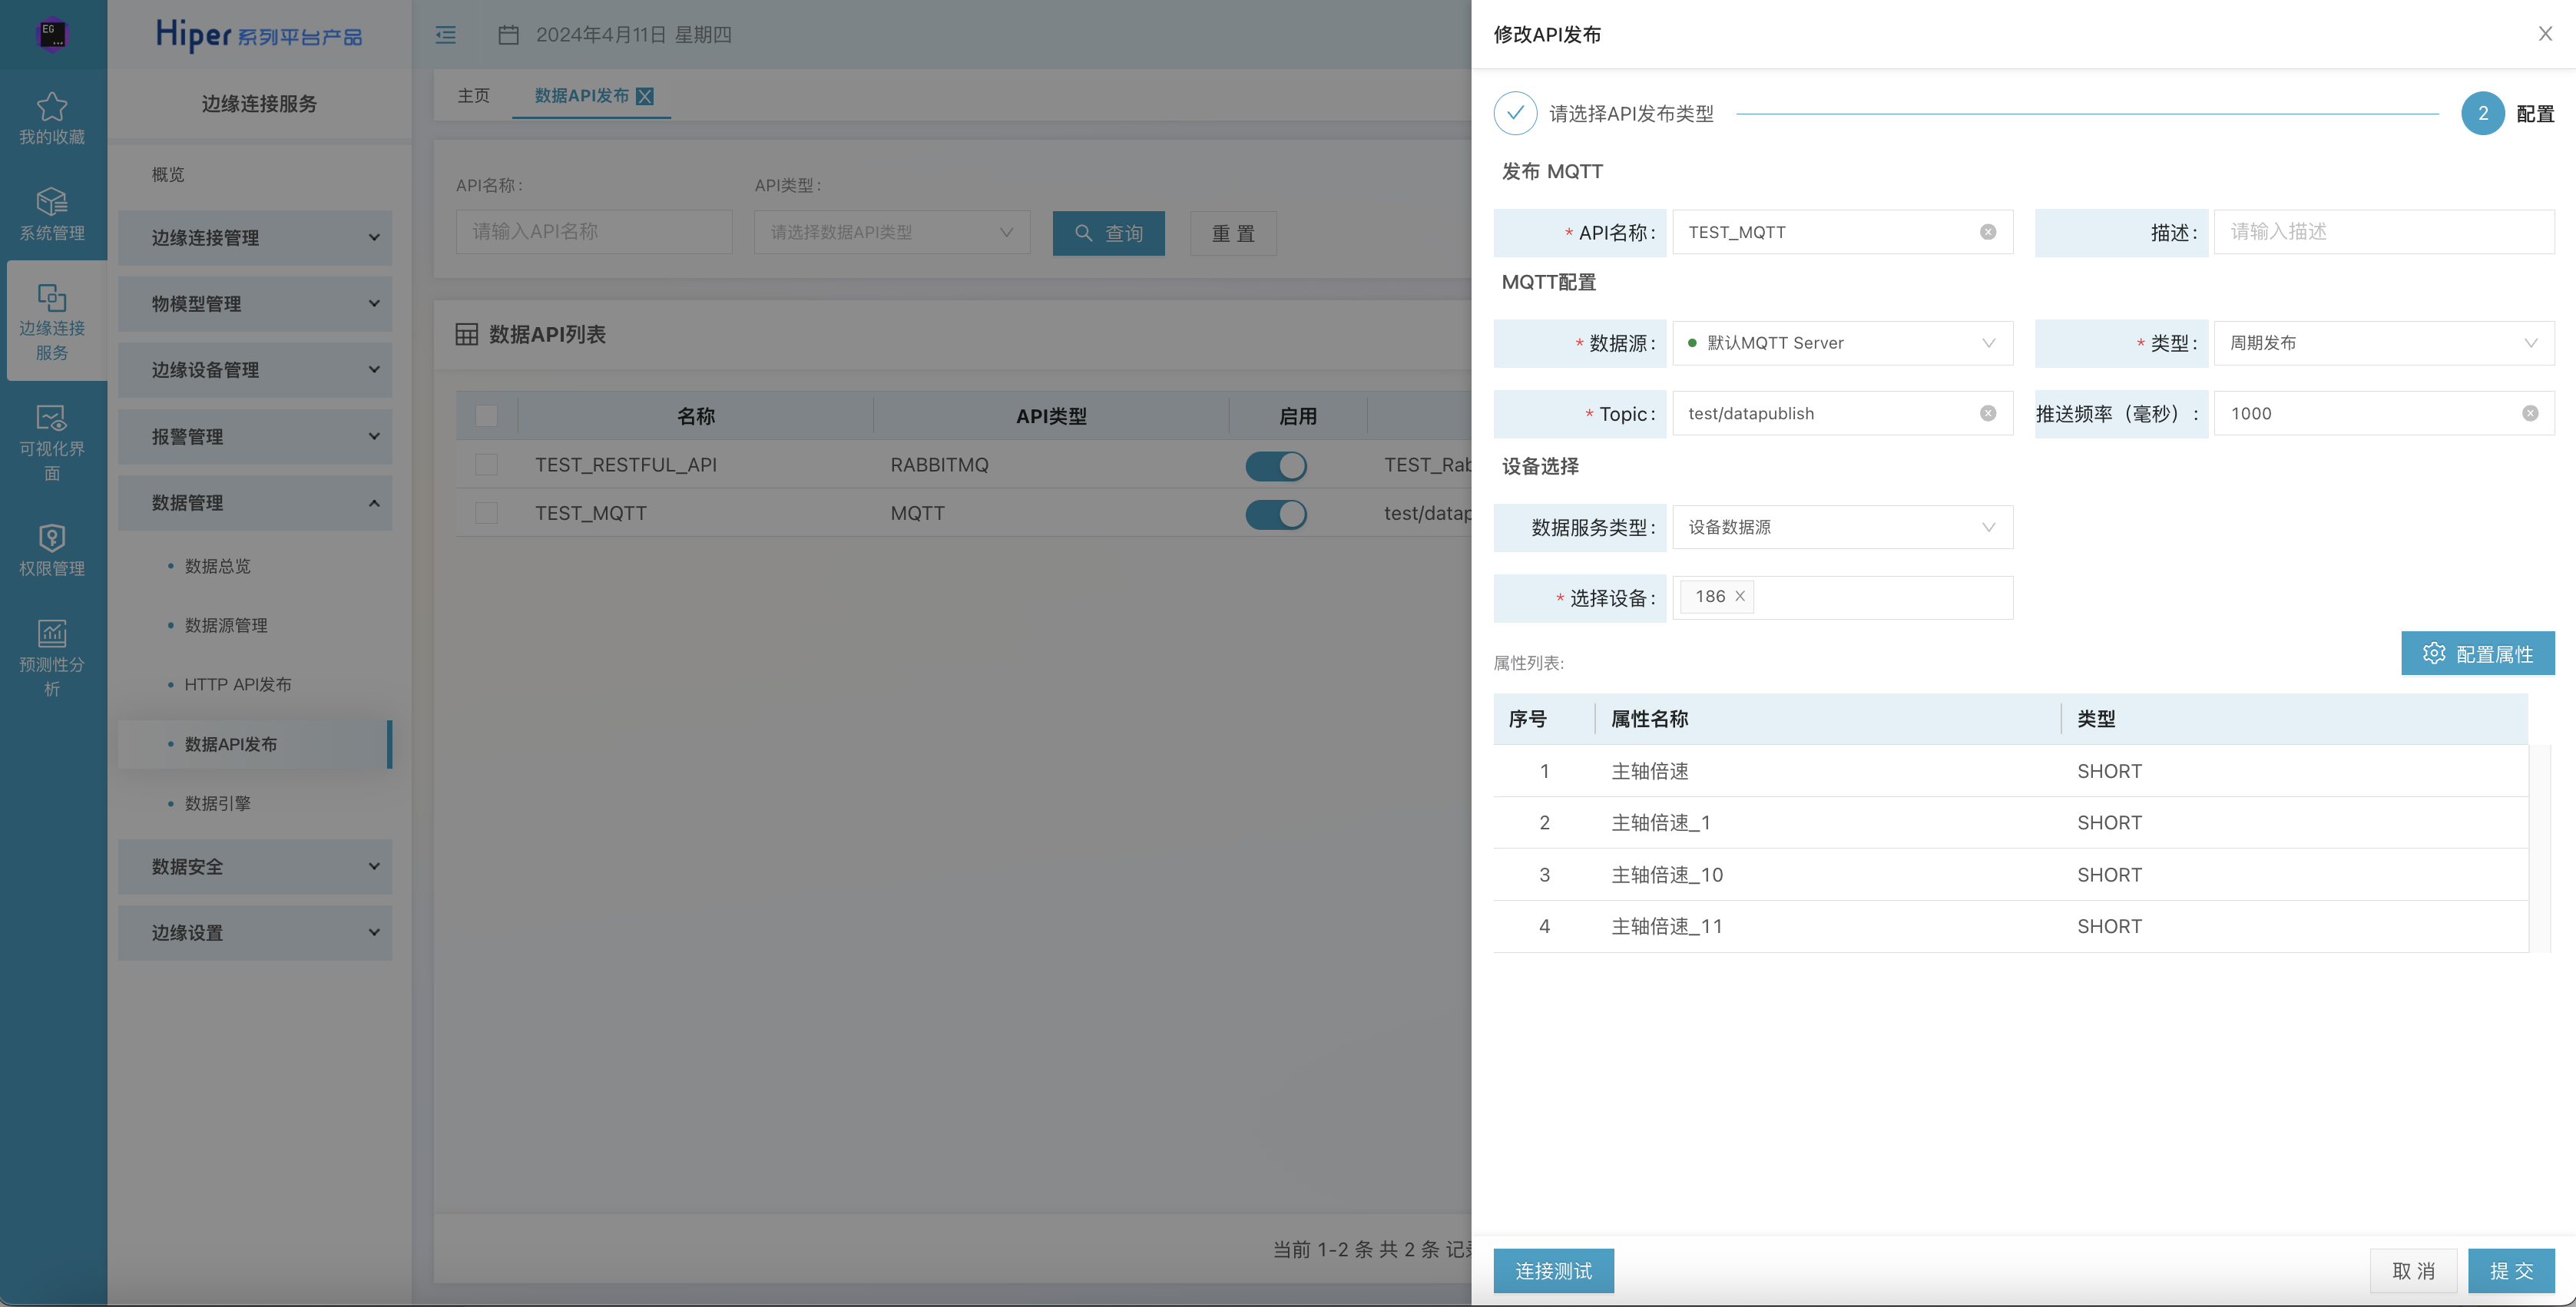Click the 配置属性 button
The width and height of the screenshot is (2576, 1307).
[2477, 653]
